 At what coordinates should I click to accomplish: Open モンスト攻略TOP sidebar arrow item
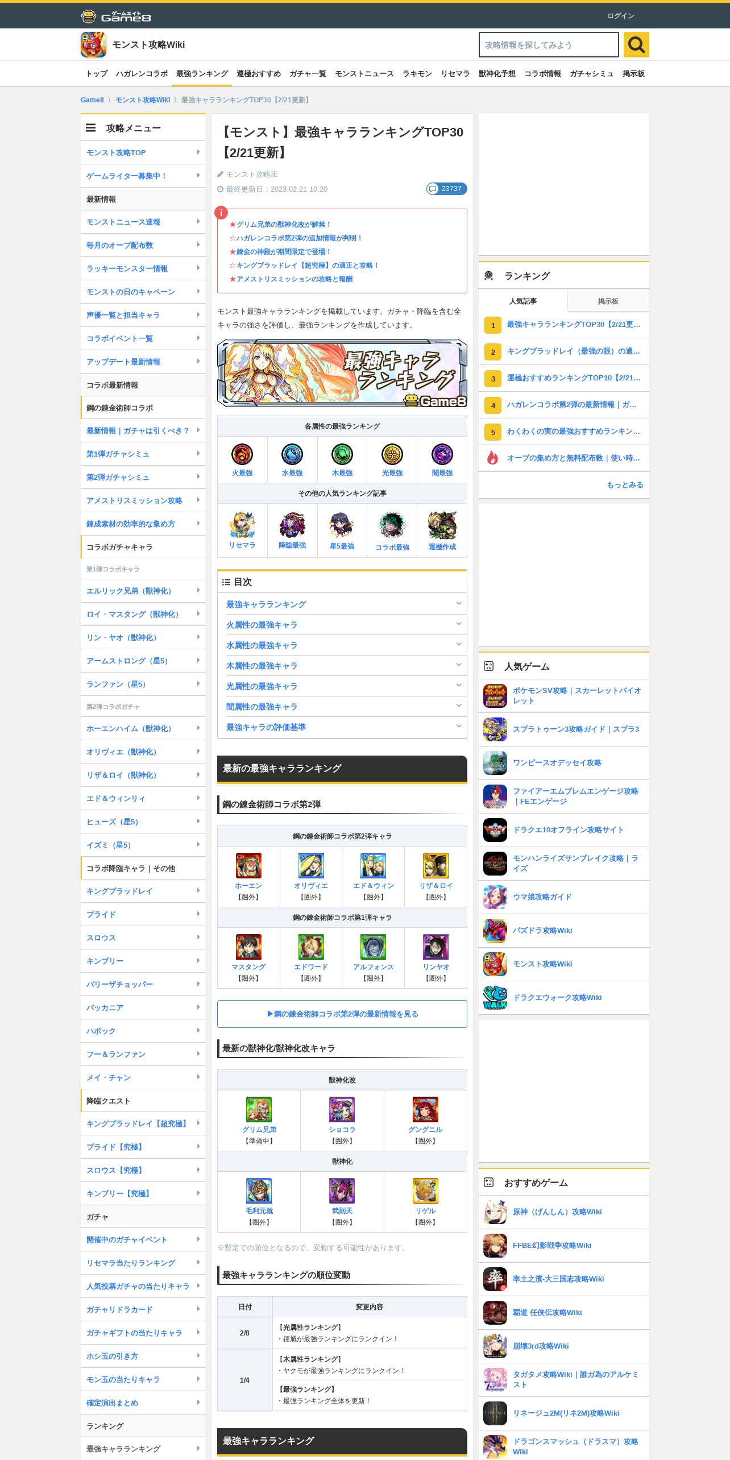(143, 152)
